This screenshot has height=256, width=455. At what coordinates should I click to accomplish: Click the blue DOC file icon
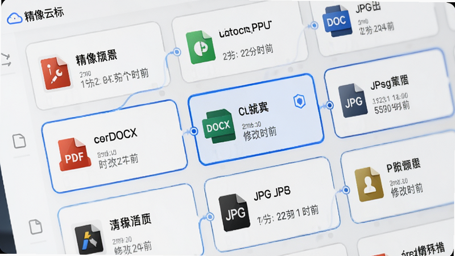click(337, 21)
